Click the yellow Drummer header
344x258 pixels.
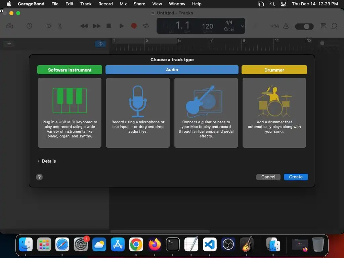coord(274,70)
